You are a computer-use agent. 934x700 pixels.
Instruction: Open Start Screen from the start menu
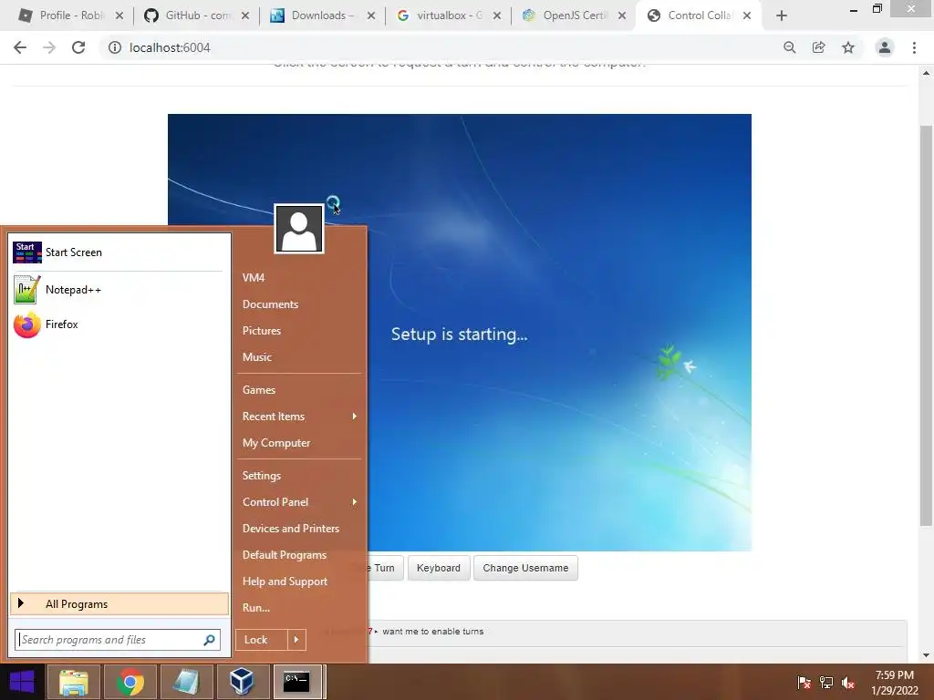118,252
